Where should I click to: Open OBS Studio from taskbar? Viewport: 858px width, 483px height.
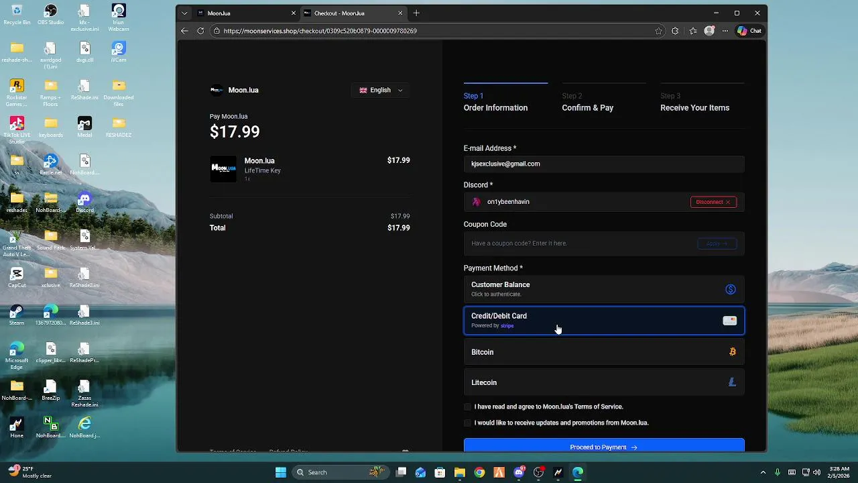coord(538,472)
